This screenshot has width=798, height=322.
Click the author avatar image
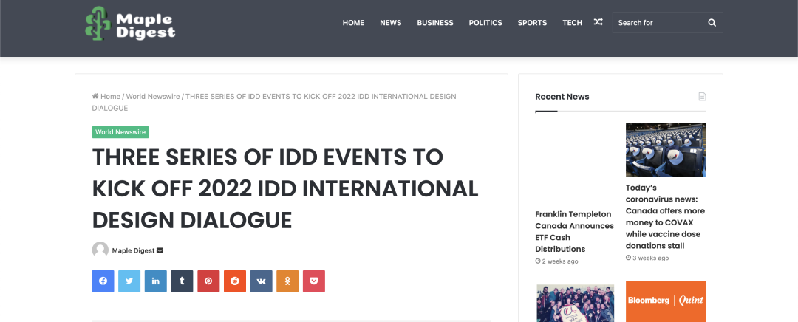click(x=100, y=250)
